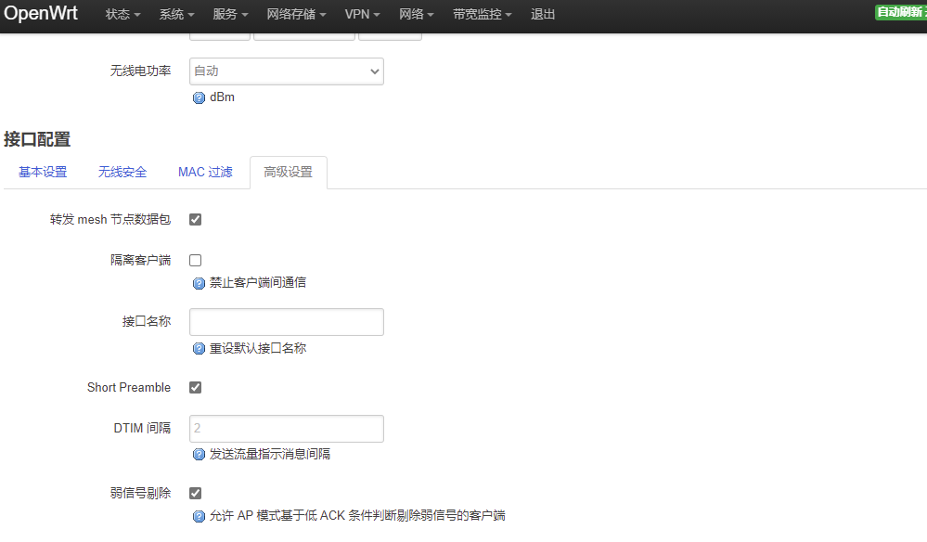Click the 弱信号剔除 label

tap(141, 493)
